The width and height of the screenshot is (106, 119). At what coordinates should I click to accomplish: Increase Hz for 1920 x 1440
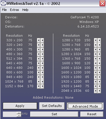pyautogui.click(x=99, y=86)
